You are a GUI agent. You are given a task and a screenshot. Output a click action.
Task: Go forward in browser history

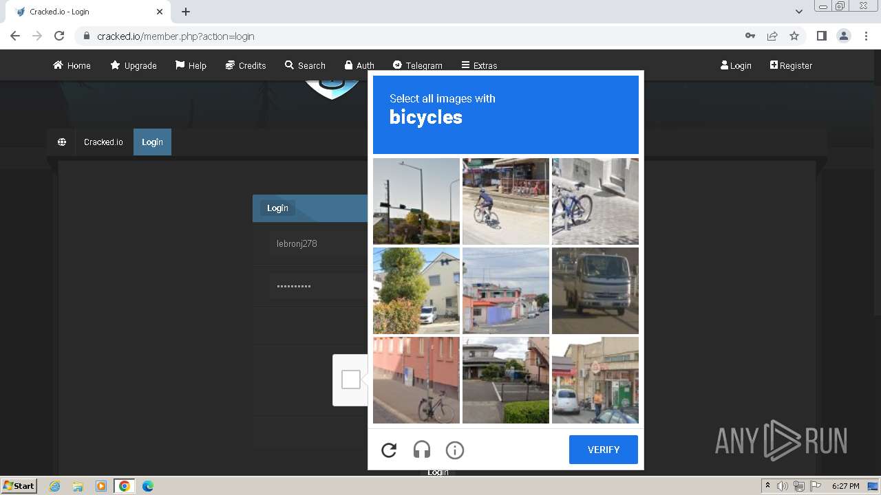(x=37, y=36)
